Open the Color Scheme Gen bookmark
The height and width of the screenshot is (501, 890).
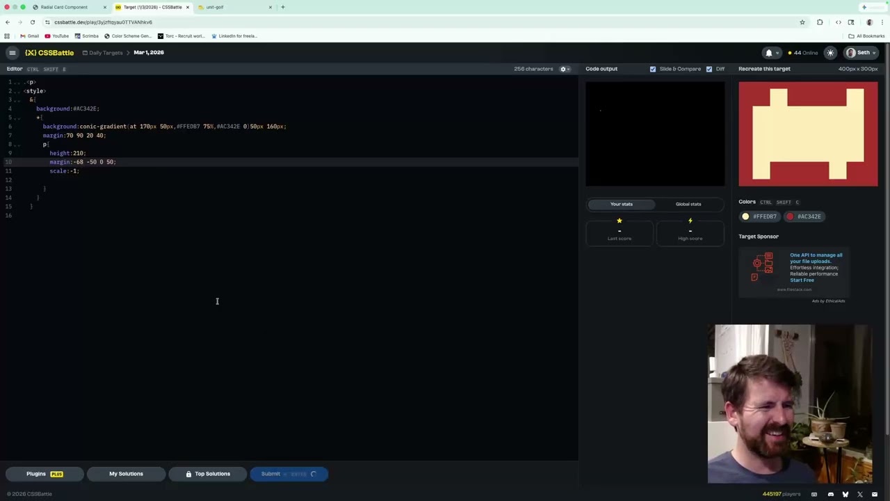click(x=128, y=36)
